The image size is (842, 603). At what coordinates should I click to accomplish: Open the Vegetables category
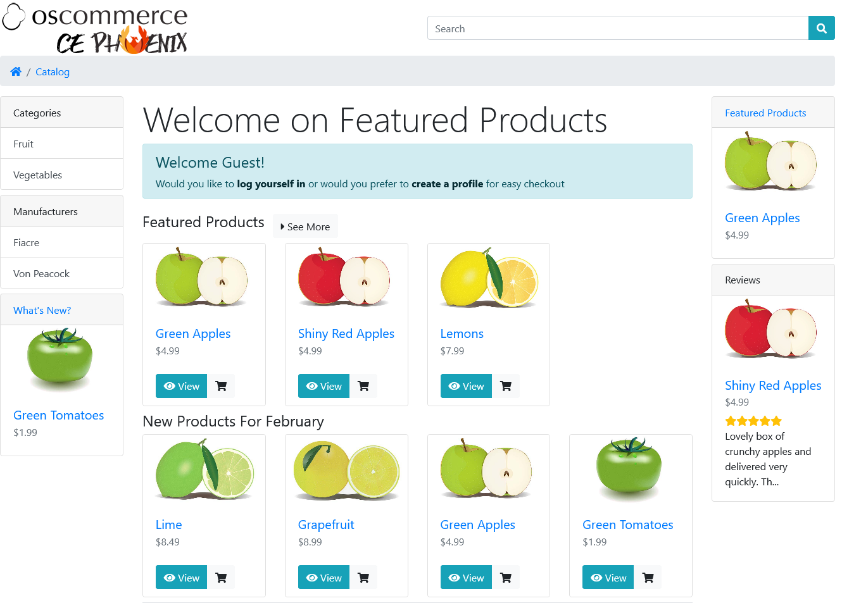click(62, 175)
